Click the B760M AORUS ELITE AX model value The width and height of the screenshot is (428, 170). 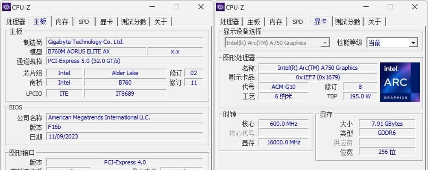point(96,51)
